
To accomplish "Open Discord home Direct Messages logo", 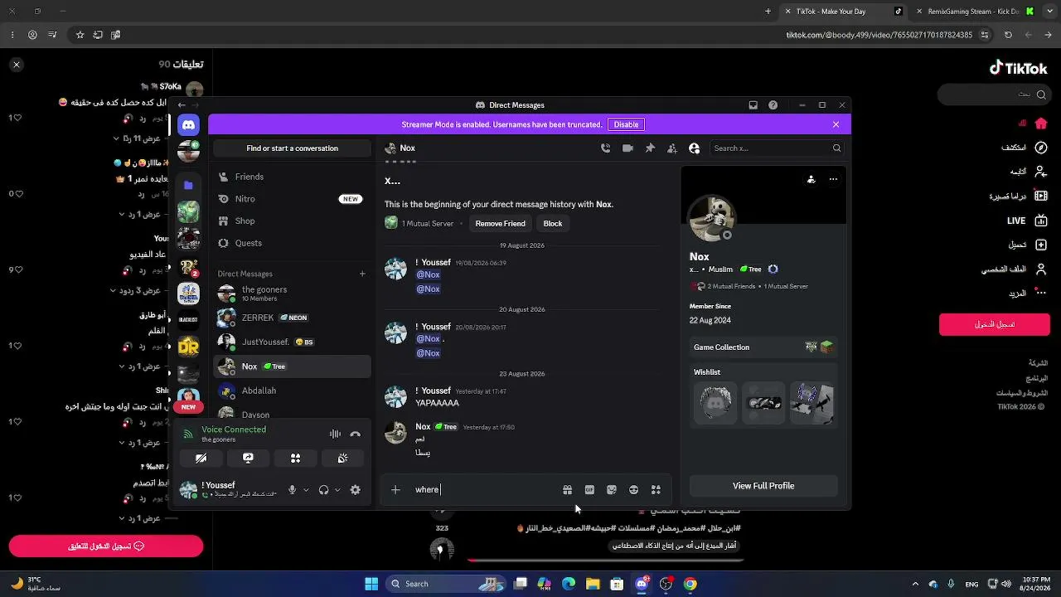I will click(x=188, y=124).
